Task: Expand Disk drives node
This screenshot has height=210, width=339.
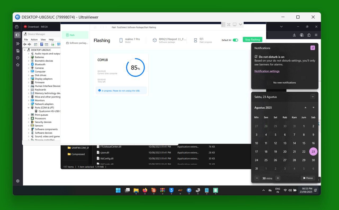Action: click(29, 75)
